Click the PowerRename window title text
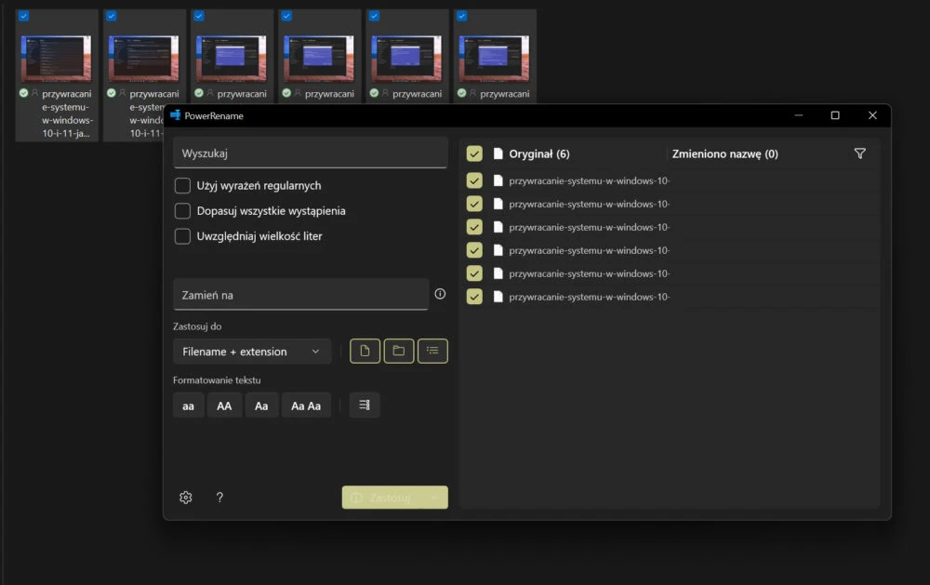Image resolution: width=930 pixels, height=585 pixels. pyautogui.click(x=214, y=115)
